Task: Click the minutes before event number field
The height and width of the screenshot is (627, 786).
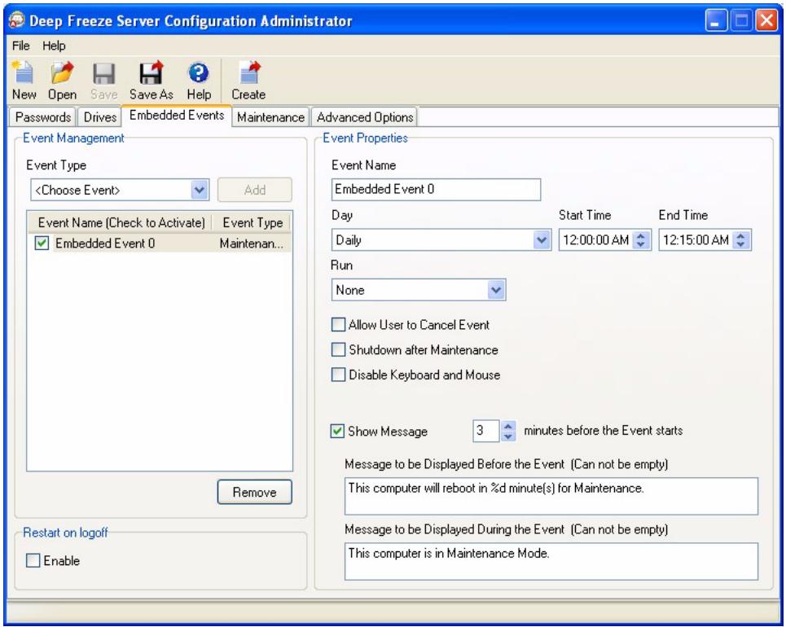Action: (485, 431)
